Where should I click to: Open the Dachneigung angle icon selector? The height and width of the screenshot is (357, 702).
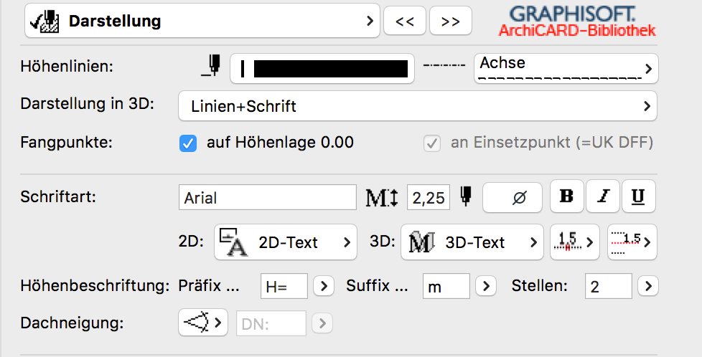[202, 322]
